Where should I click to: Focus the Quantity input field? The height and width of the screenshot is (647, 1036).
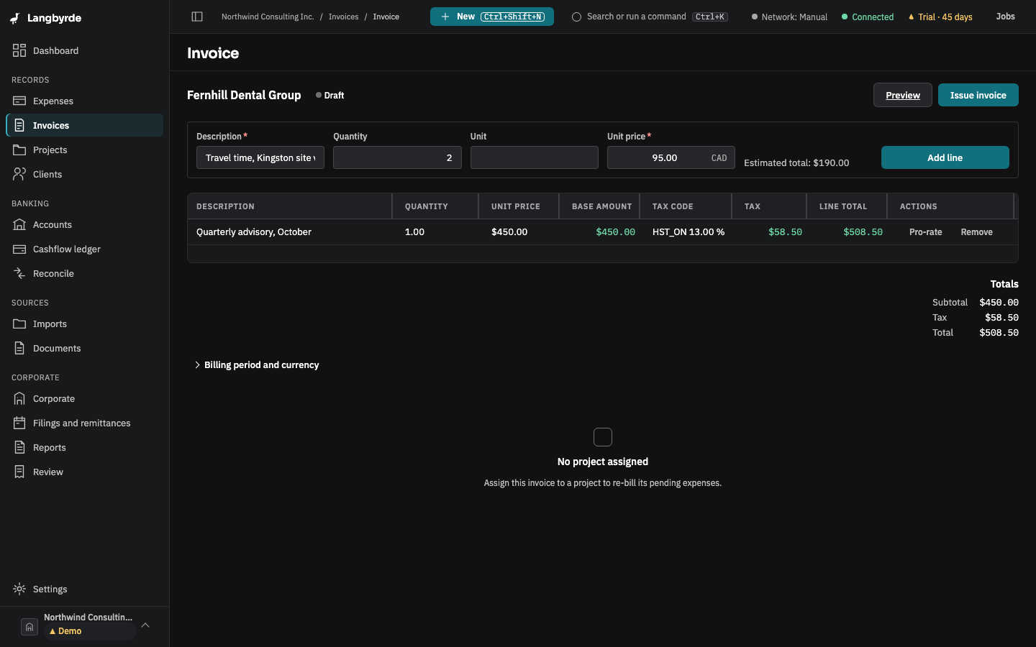pos(397,157)
